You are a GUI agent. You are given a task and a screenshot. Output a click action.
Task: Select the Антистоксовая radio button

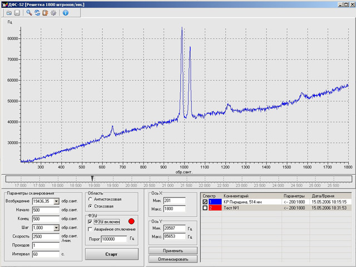pyautogui.click(x=91, y=199)
